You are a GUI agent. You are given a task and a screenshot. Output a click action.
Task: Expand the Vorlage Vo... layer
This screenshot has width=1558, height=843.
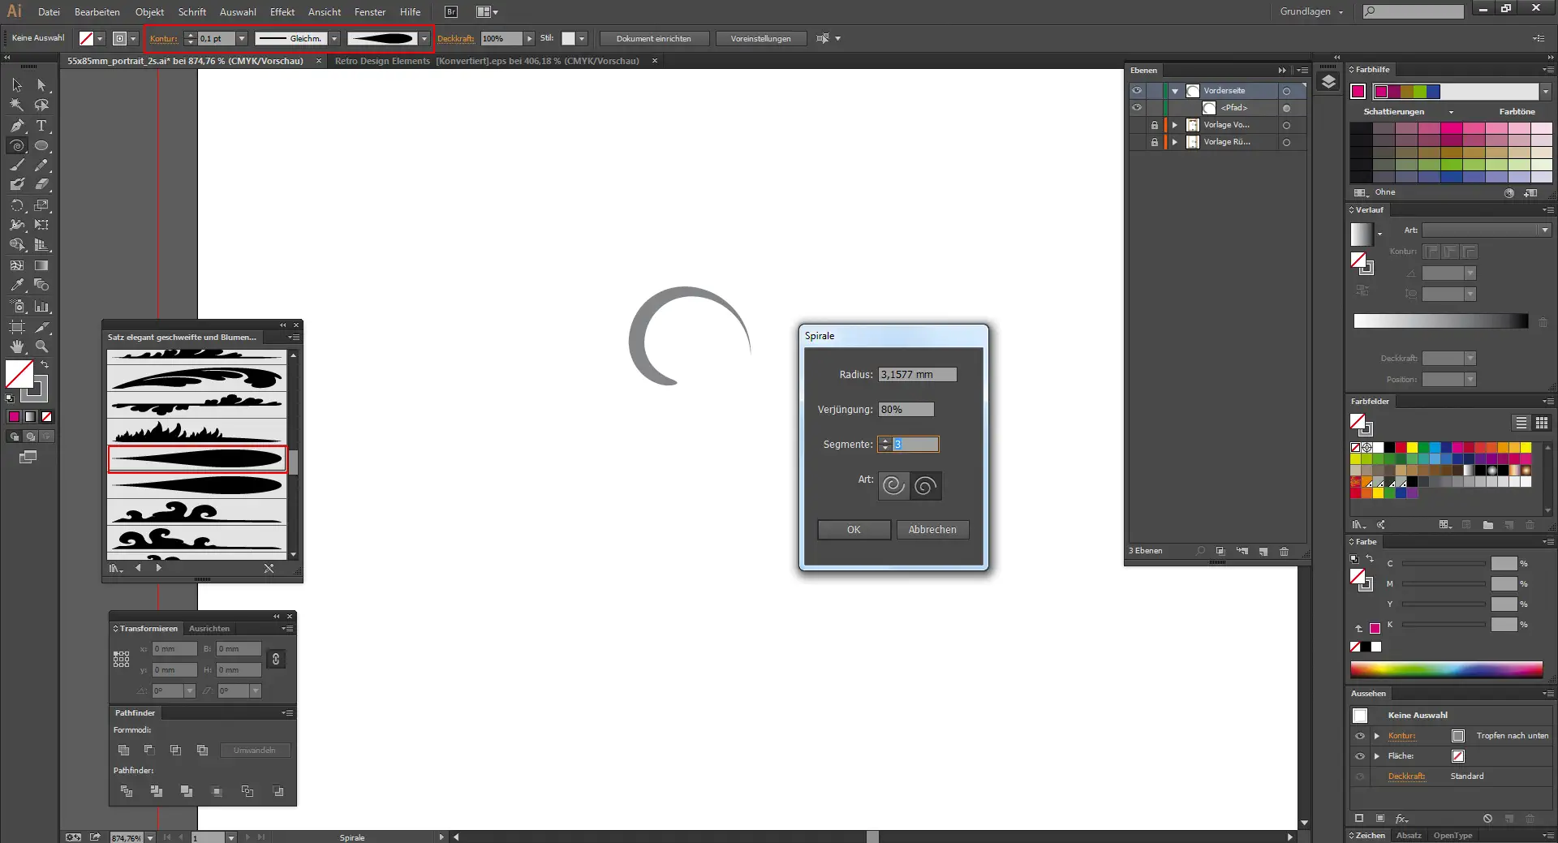pos(1174,125)
